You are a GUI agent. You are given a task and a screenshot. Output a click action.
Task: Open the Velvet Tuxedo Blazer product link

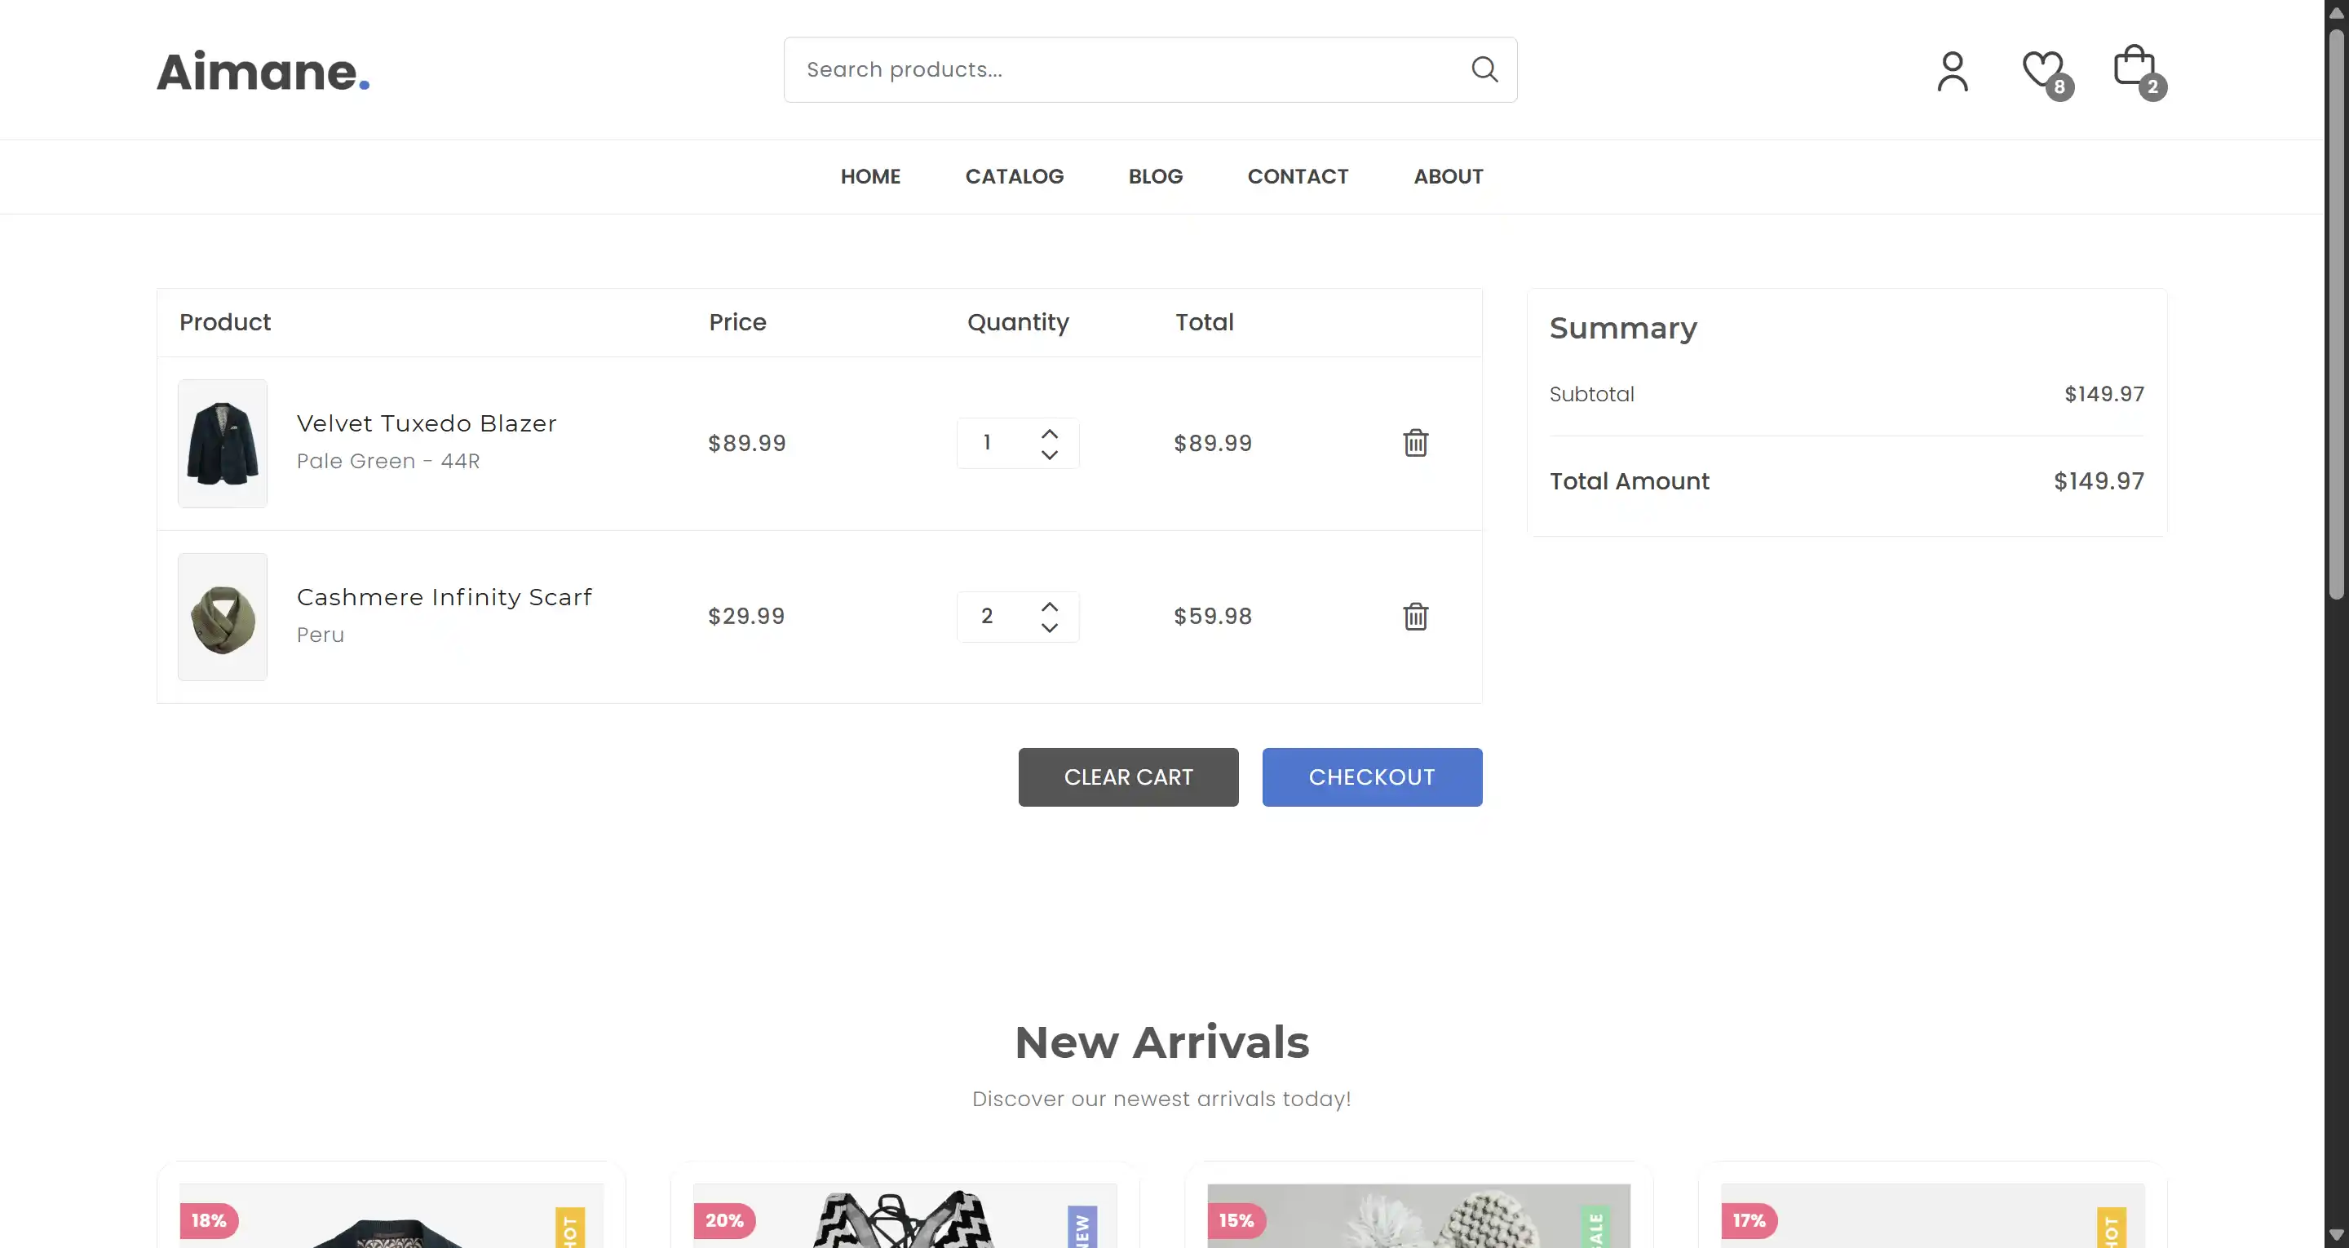(426, 423)
